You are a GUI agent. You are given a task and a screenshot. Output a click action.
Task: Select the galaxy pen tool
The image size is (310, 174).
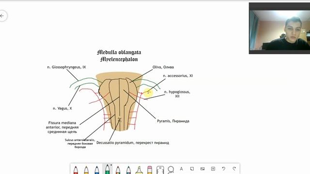[x=128, y=170]
